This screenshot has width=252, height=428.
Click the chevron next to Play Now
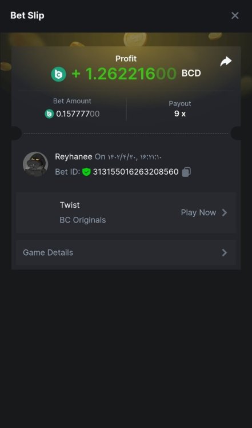(x=225, y=213)
